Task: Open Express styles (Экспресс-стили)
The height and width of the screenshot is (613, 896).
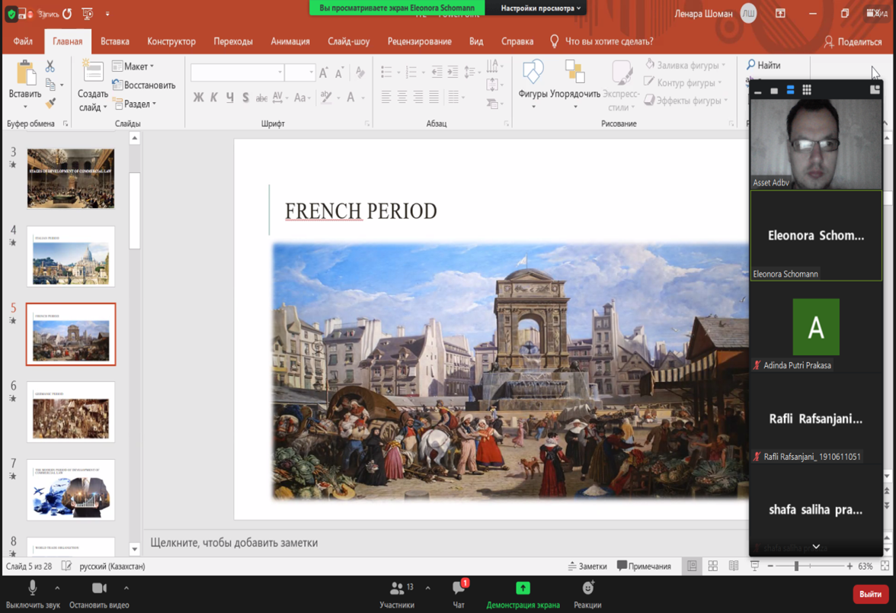Action: (x=621, y=85)
